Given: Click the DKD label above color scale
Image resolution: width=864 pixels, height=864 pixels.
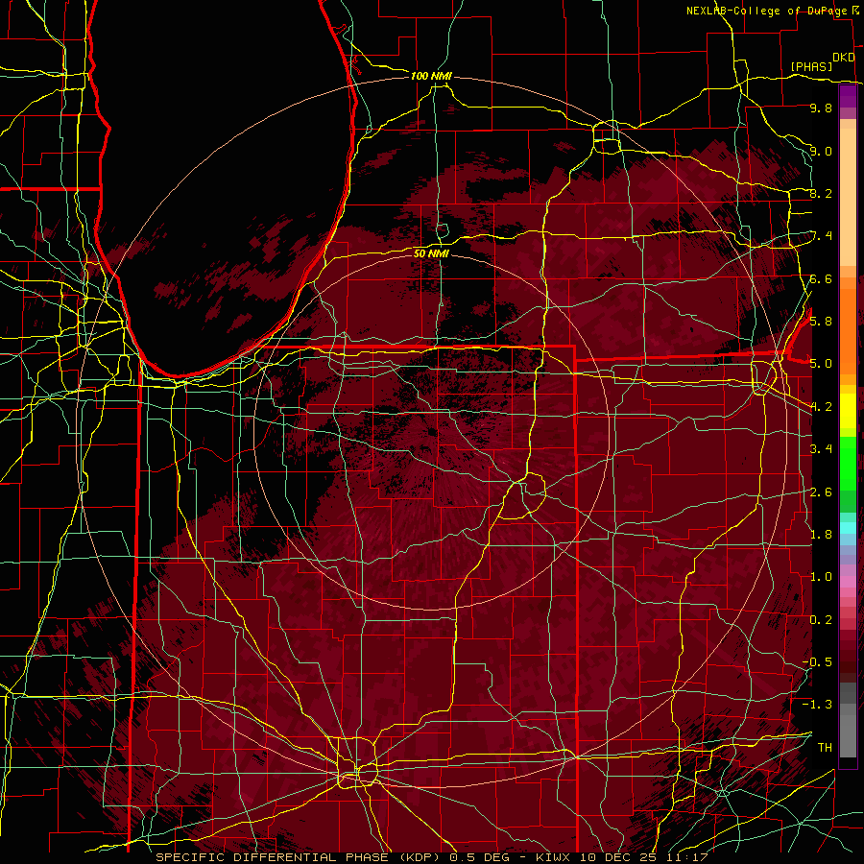Looking at the screenshot, I should click(x=844, y=58).
